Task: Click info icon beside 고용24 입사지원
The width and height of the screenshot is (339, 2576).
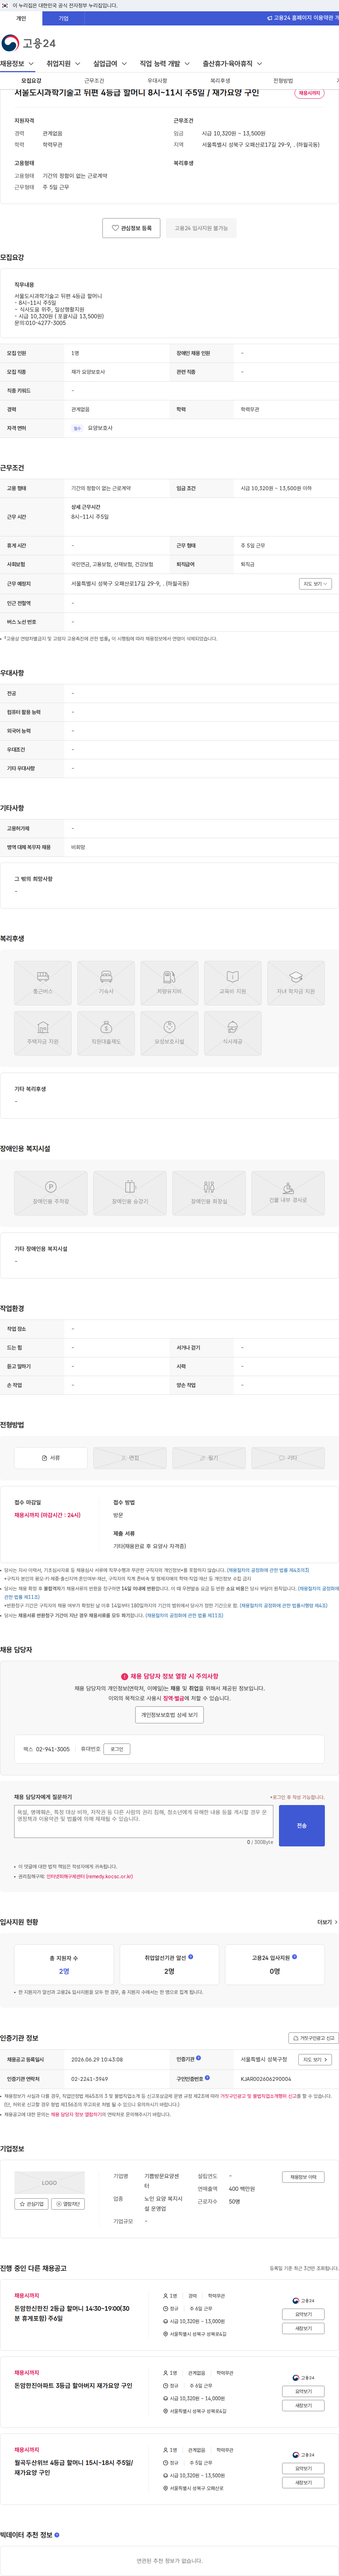Action: pos(294,1957)
